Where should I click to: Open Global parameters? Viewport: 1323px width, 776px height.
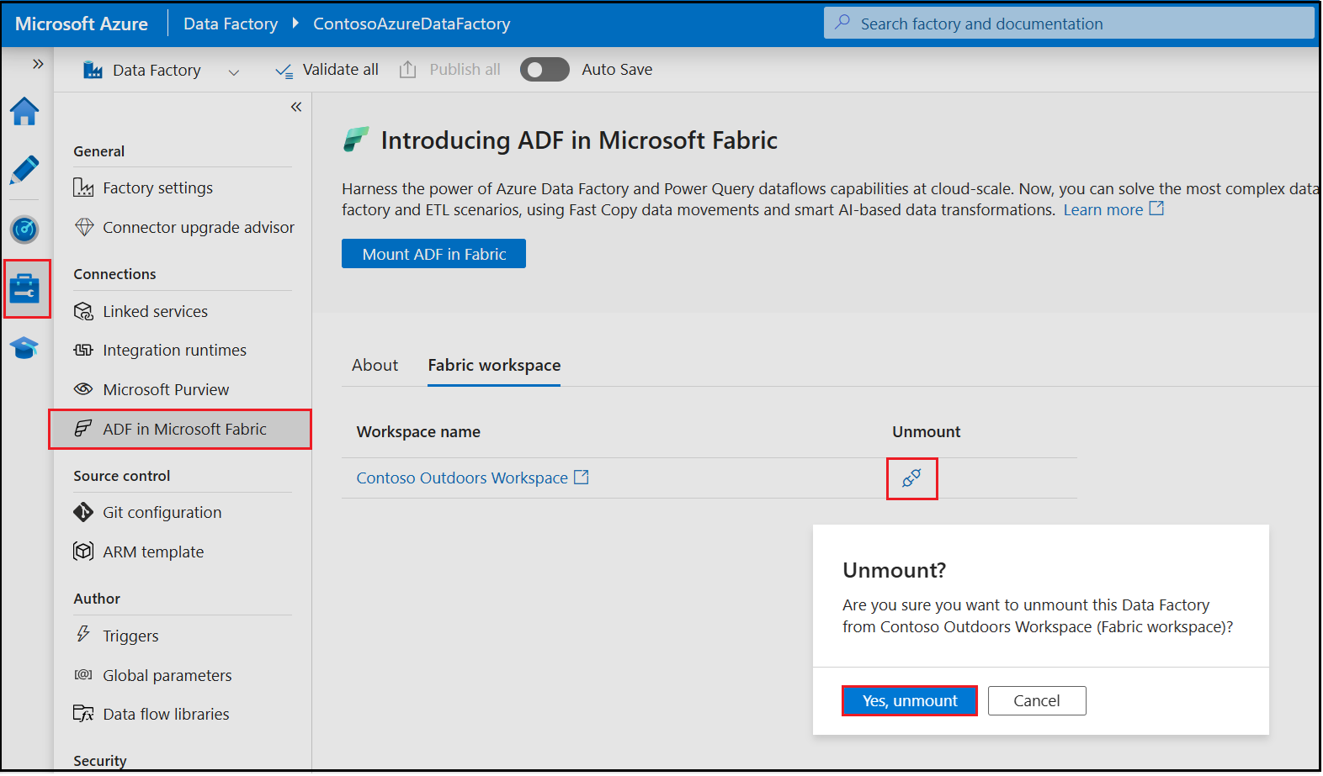pyautogui.click(x=167, y=676)
